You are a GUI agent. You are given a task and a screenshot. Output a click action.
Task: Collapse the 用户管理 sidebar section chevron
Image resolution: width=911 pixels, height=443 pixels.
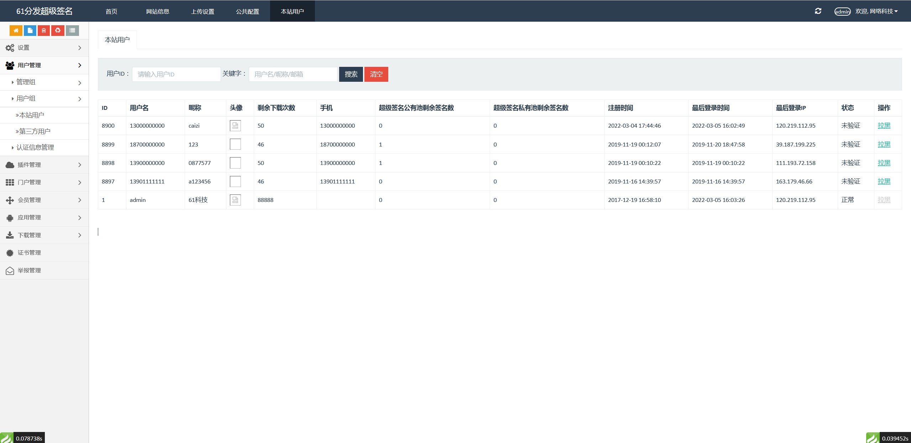coord(80,65)
